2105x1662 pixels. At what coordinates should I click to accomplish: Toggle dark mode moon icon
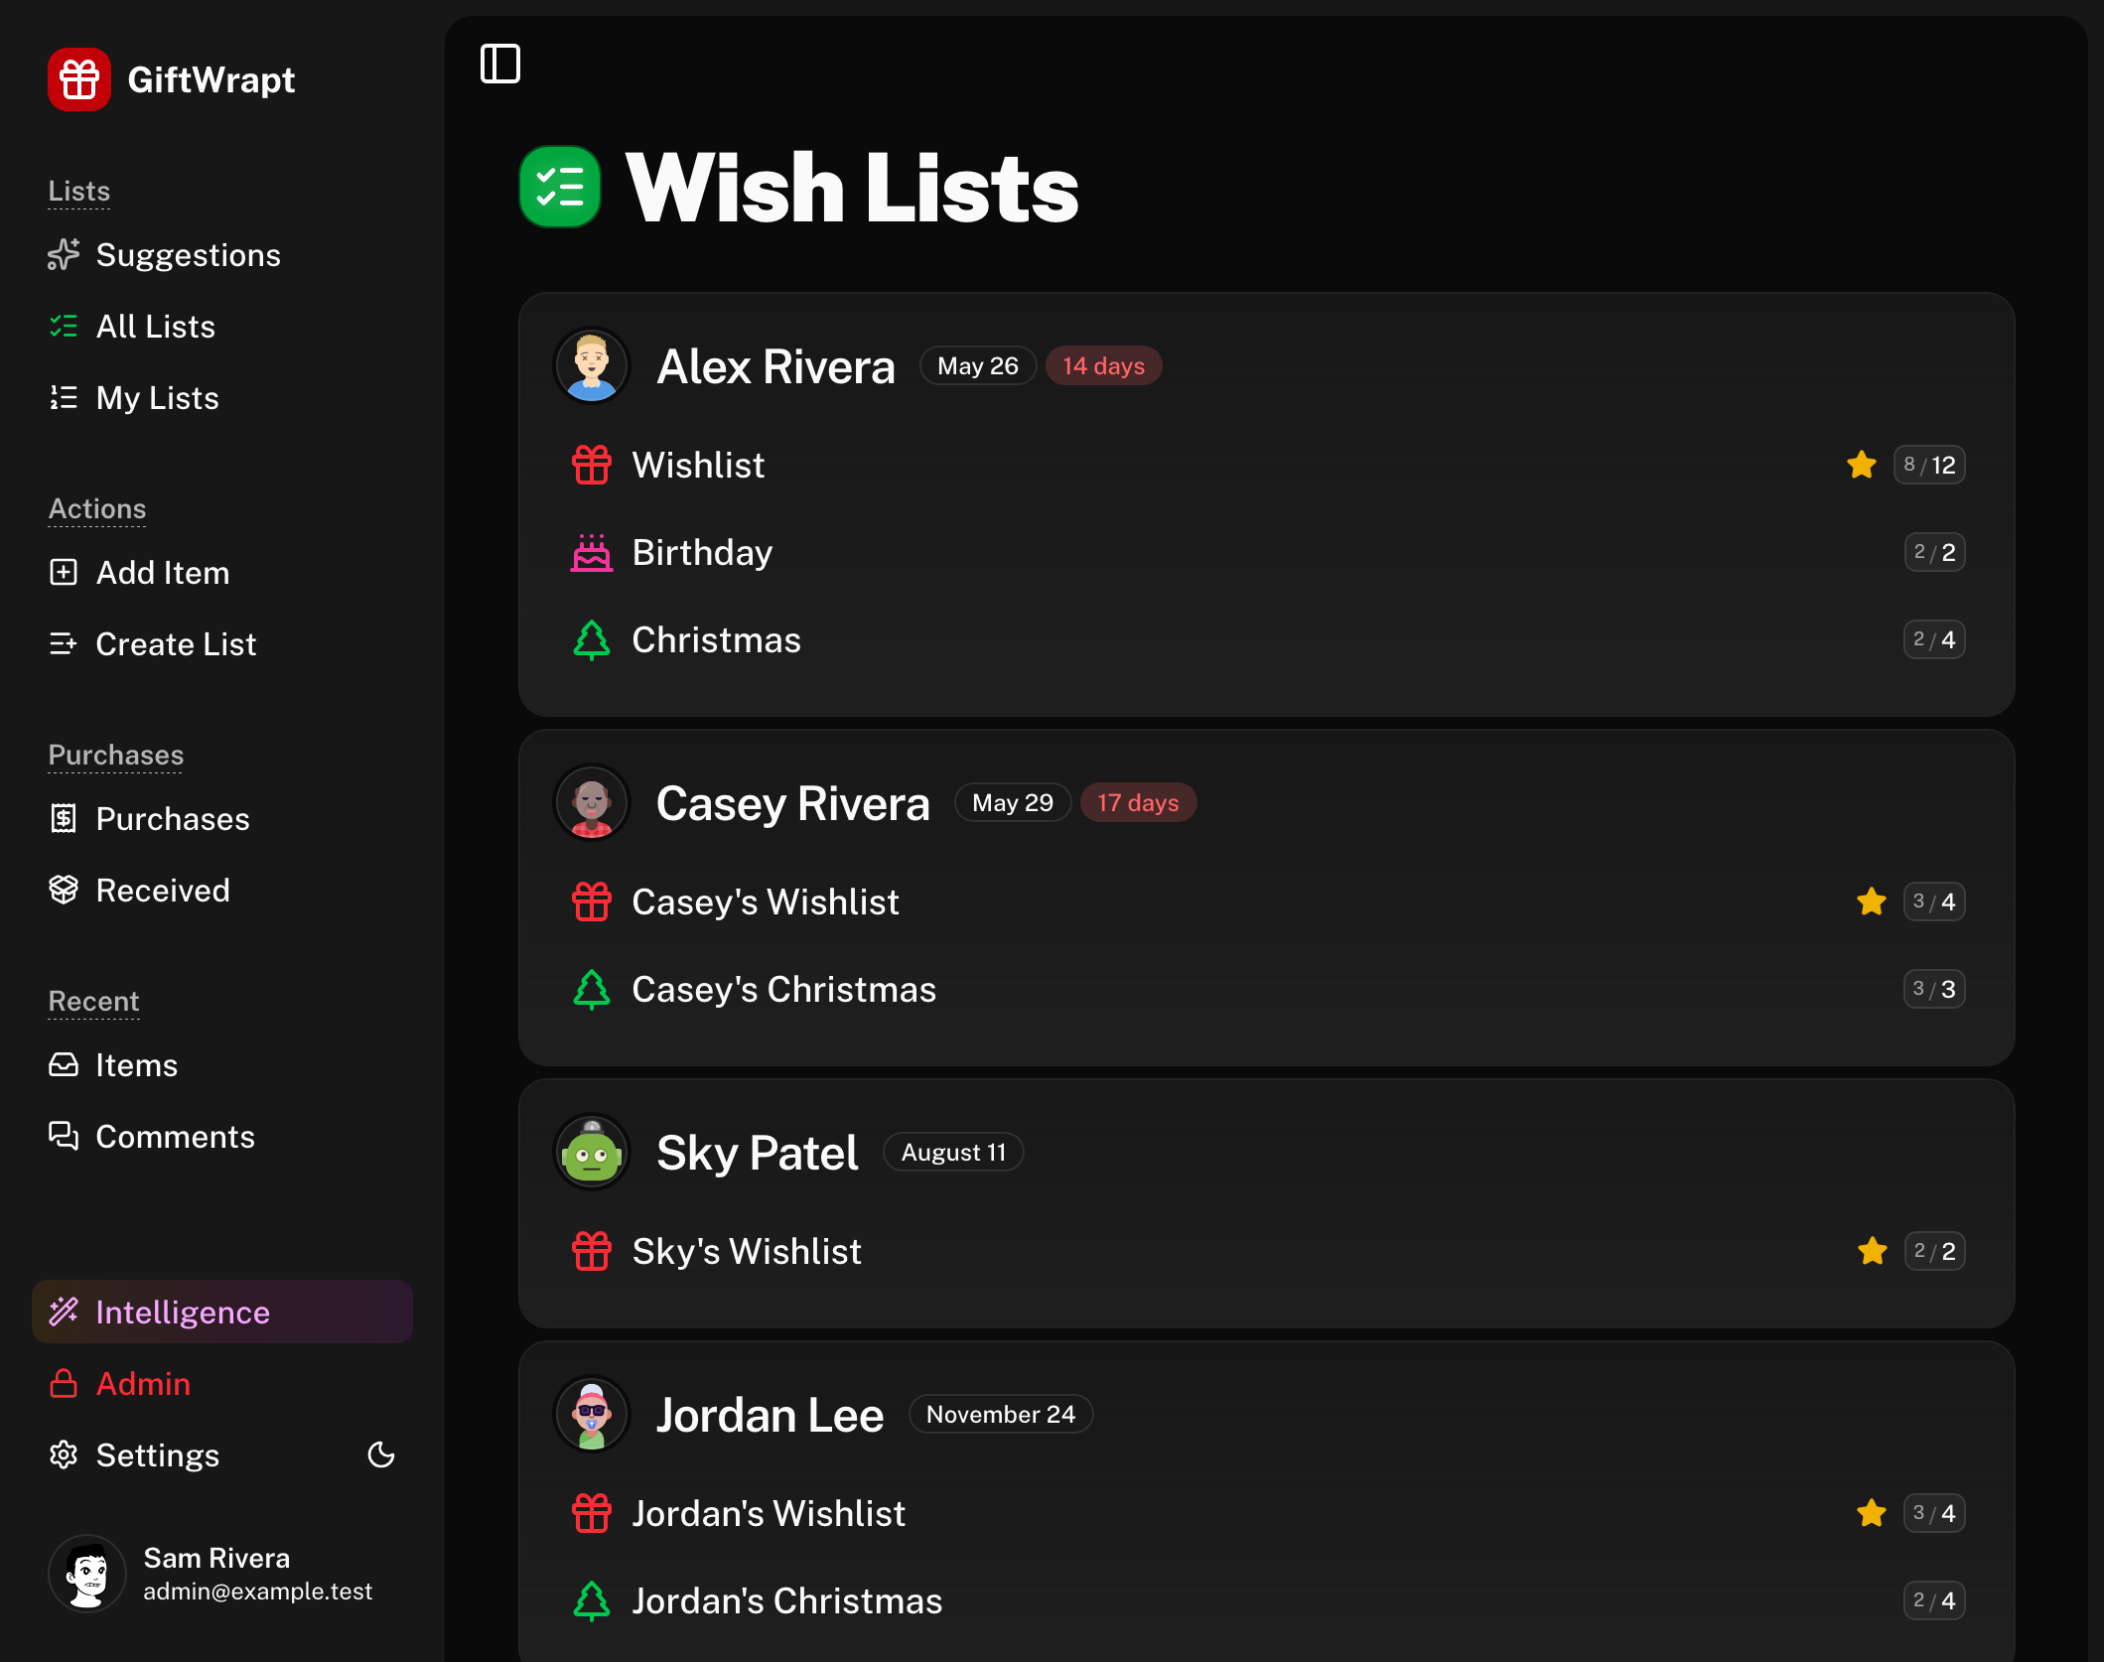pos(381,1455)
